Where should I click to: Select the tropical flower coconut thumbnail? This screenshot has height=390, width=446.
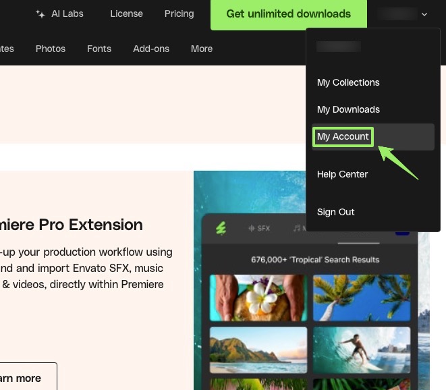(x=258, y=298)
